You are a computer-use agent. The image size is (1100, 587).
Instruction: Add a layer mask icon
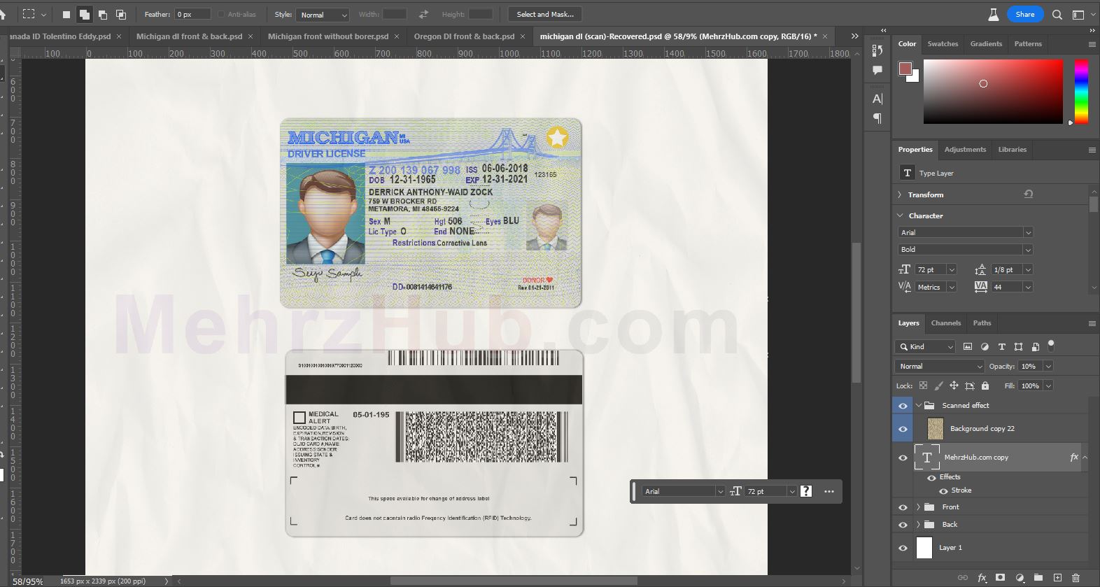1001,577
